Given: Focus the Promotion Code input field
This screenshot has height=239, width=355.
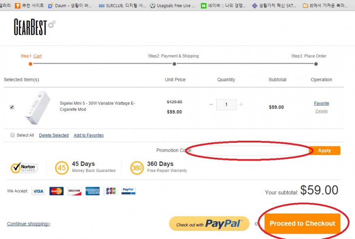Looking at the screenshot, I should [250, 151].
